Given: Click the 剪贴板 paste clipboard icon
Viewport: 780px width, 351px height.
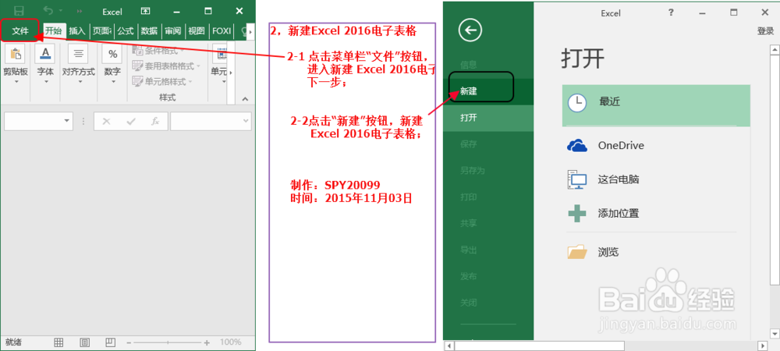Looking at the screenshot, I should [x=16, y=54].
